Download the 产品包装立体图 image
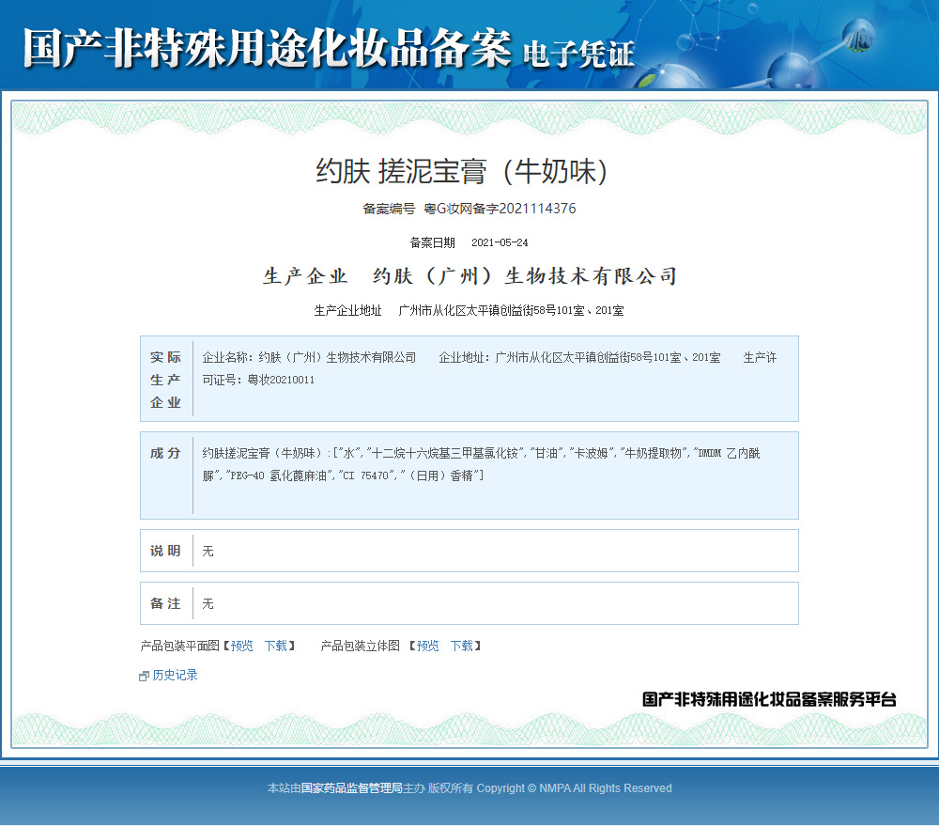This screenshot has height=826, width=939. tap(462, 646)
